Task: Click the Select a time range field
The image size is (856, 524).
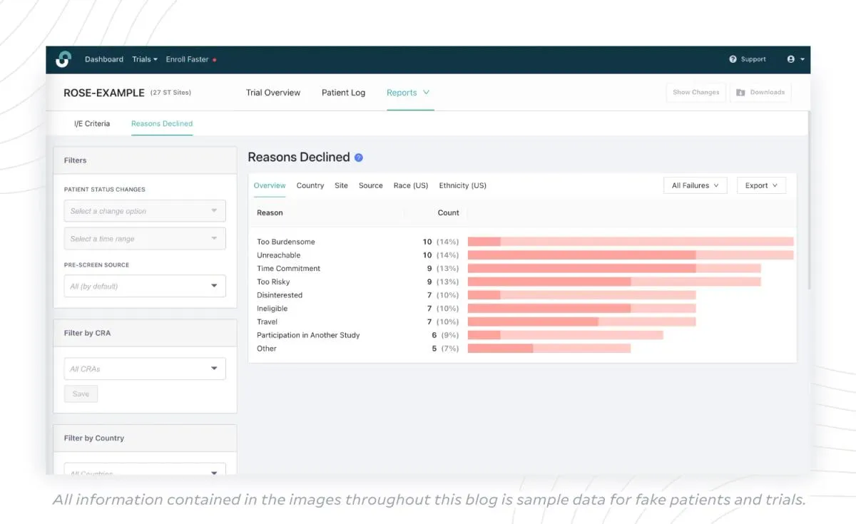Action: [144, 238]
